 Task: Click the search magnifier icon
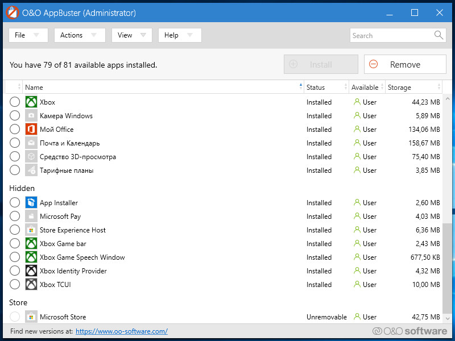[x=439, y=35]
